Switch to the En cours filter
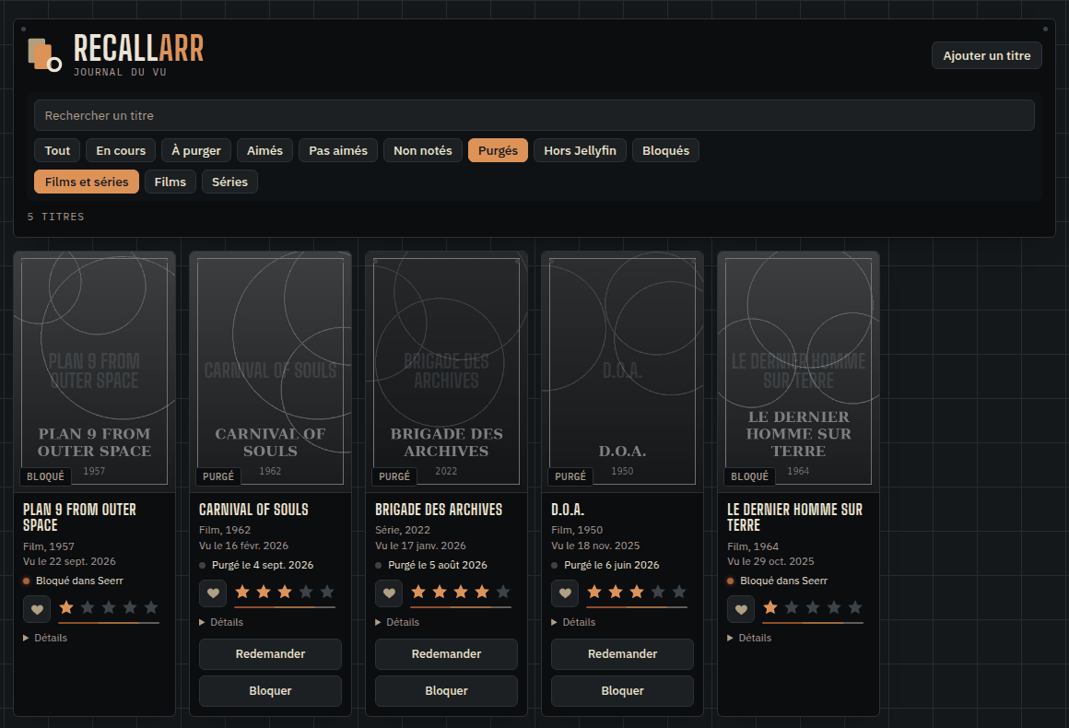1069x728 pixels. pyautogui.click(x=121, y=150)
